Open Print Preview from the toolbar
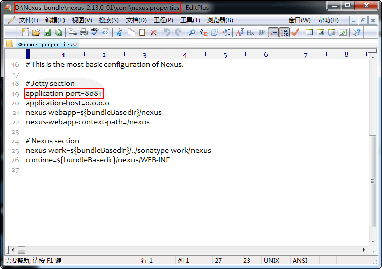The height and width of the screenshot is (269, 382). (x=73, y=32)
